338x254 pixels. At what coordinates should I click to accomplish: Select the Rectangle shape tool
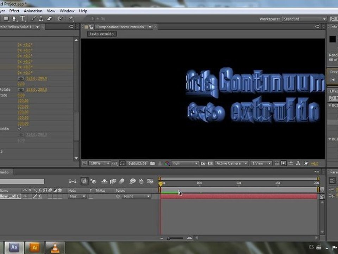click(x=6, y=19)
